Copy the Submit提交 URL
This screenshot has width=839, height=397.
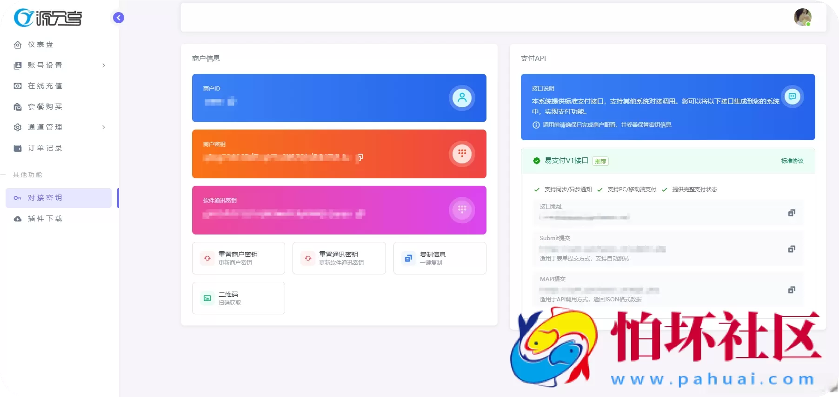click(x=792, y=249)
